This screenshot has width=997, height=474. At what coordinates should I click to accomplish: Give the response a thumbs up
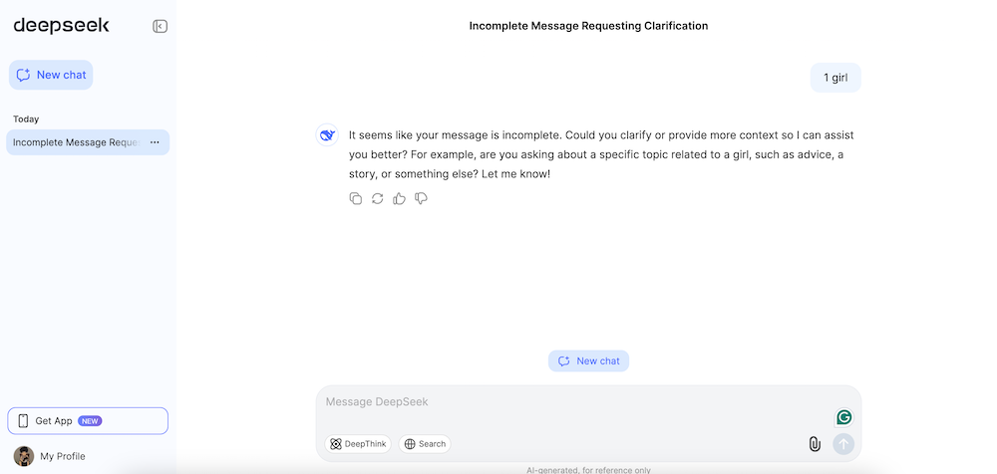point(400,198)
